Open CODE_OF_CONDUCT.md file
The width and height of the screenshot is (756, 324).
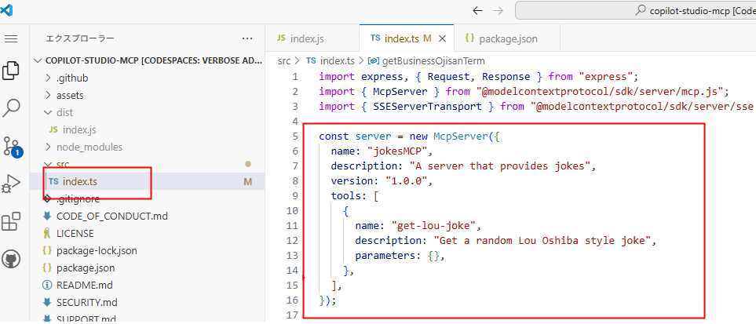tap(148, 216)
